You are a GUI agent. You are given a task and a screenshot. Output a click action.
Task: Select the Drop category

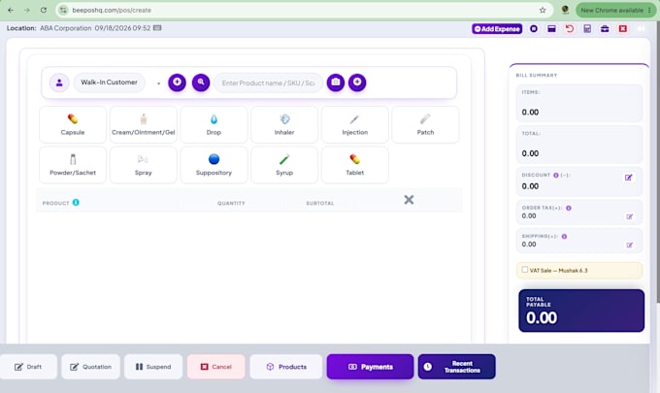[x=214, y=124]
